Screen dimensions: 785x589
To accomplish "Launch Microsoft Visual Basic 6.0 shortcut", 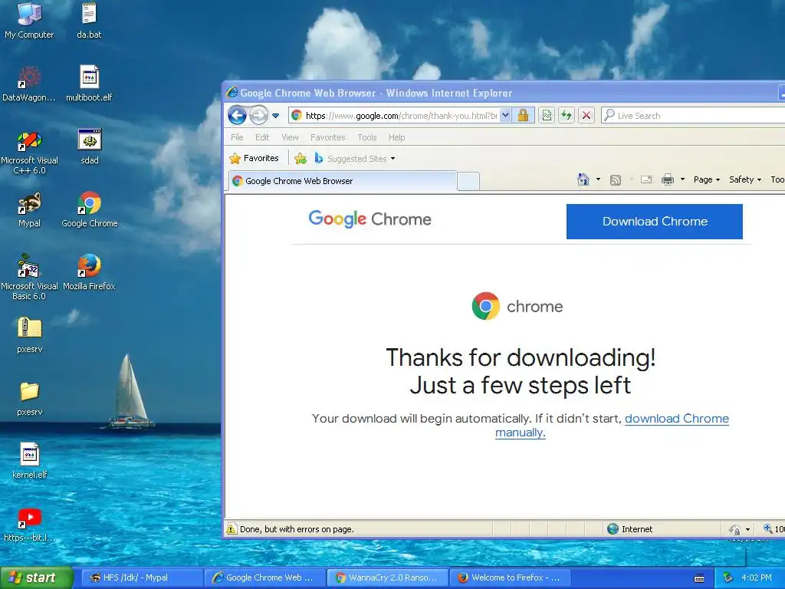I will point(29,278).
